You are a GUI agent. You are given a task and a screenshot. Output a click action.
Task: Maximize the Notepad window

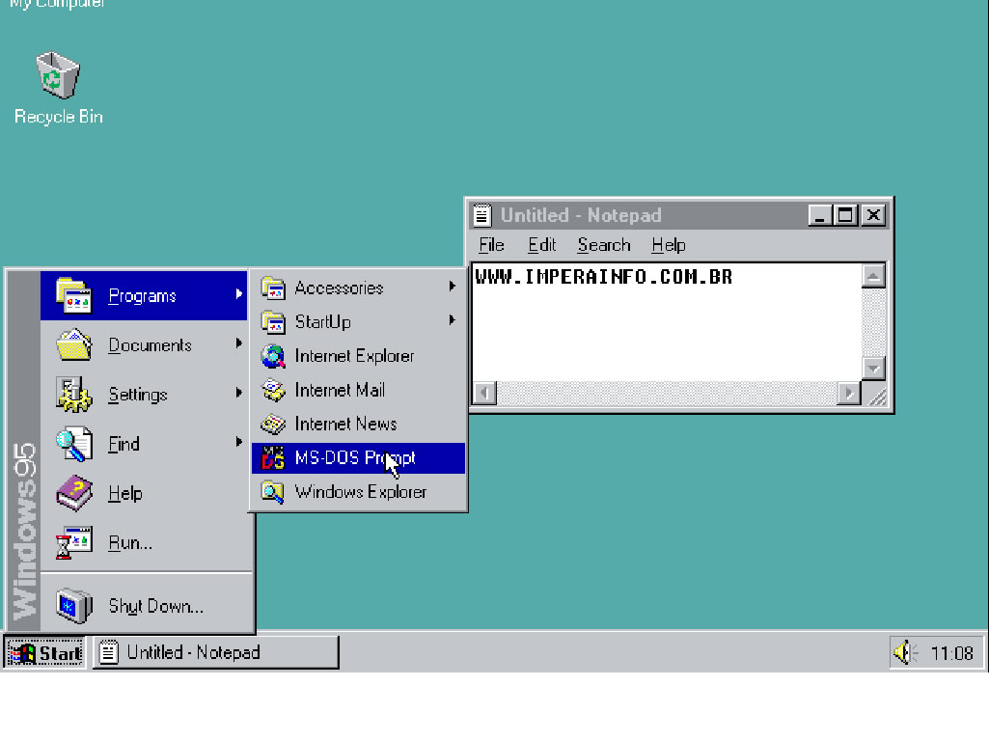tap(844, 216)
